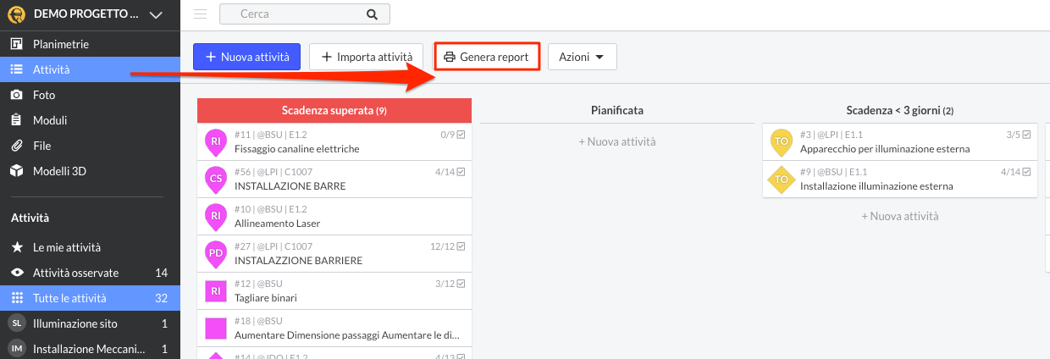The width and height of the screenshot is (1050, 359).
Task: Click the Planimetrie floor plan icon
Action: tap(16, 44)
